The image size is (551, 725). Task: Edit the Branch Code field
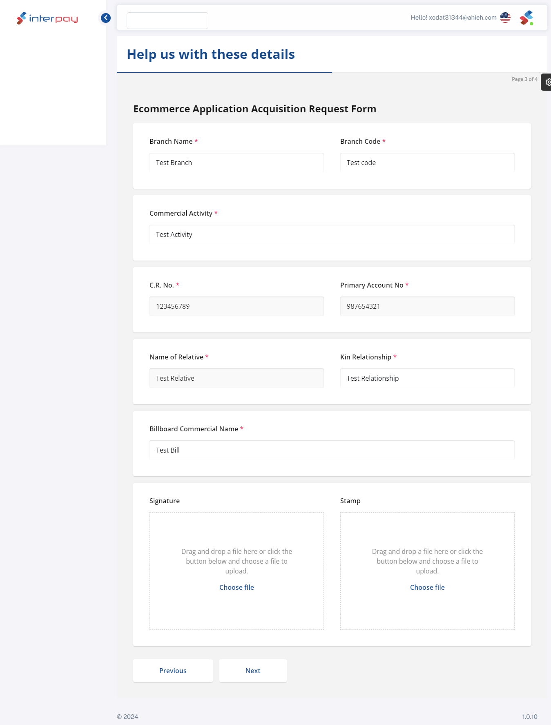coord(427,163)
